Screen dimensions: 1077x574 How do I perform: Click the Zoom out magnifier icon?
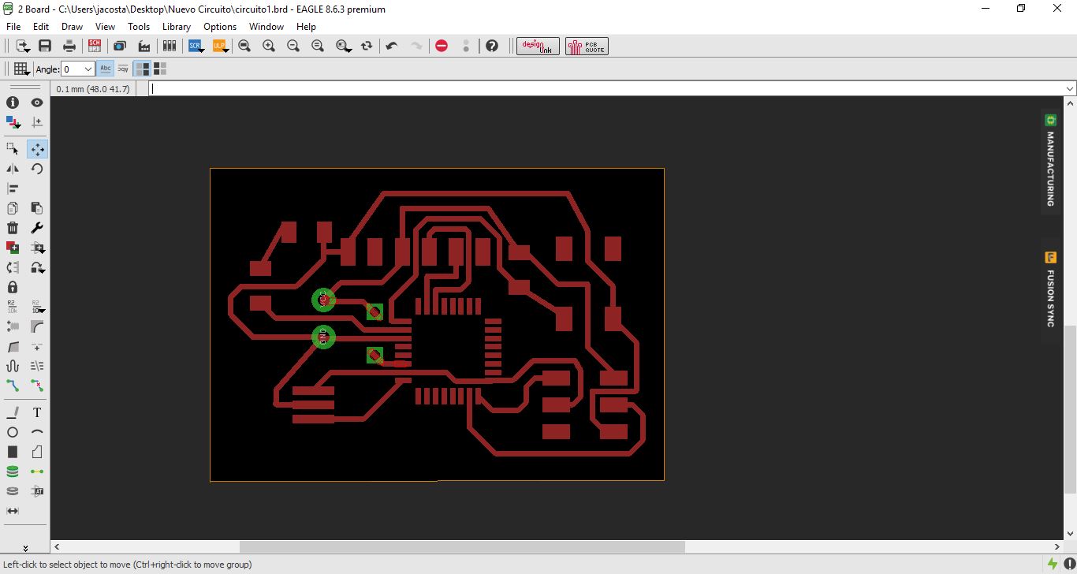(293, 47)
